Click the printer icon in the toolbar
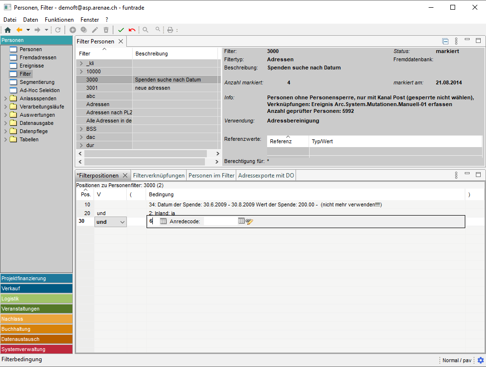Screen dimensions: 486x367 point(170,30)
